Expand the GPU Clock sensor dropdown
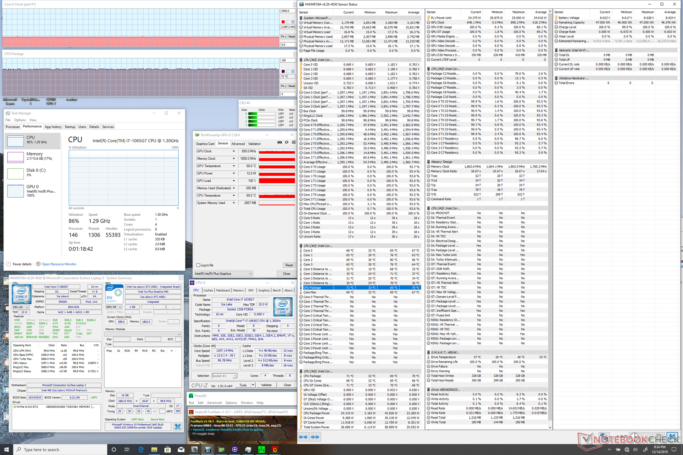Screen dimensions: 683x455 point(234,151)
